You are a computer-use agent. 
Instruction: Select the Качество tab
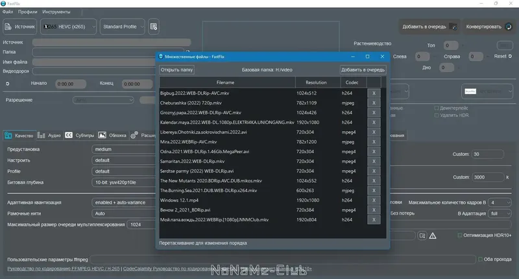coord(19,136)
